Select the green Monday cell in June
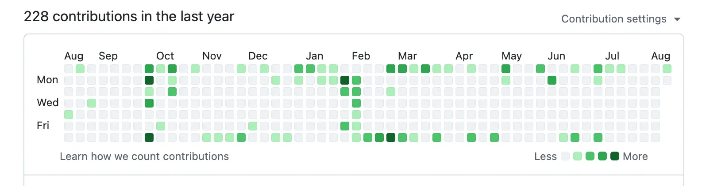Screen dimensions: 702x186 (x=552, y=80)
